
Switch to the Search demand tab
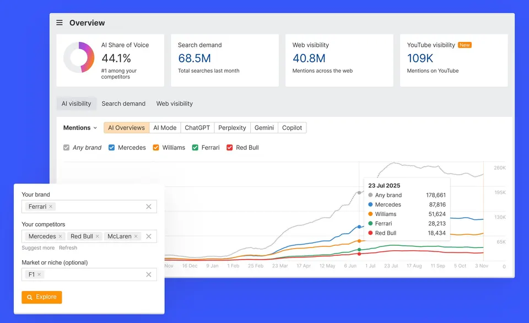tap(123, 104)
